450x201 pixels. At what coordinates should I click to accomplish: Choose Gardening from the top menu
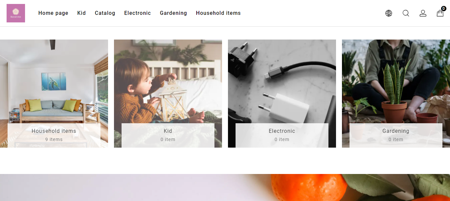tap(173, 13)
